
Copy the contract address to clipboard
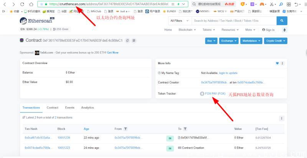pos(127,41)
